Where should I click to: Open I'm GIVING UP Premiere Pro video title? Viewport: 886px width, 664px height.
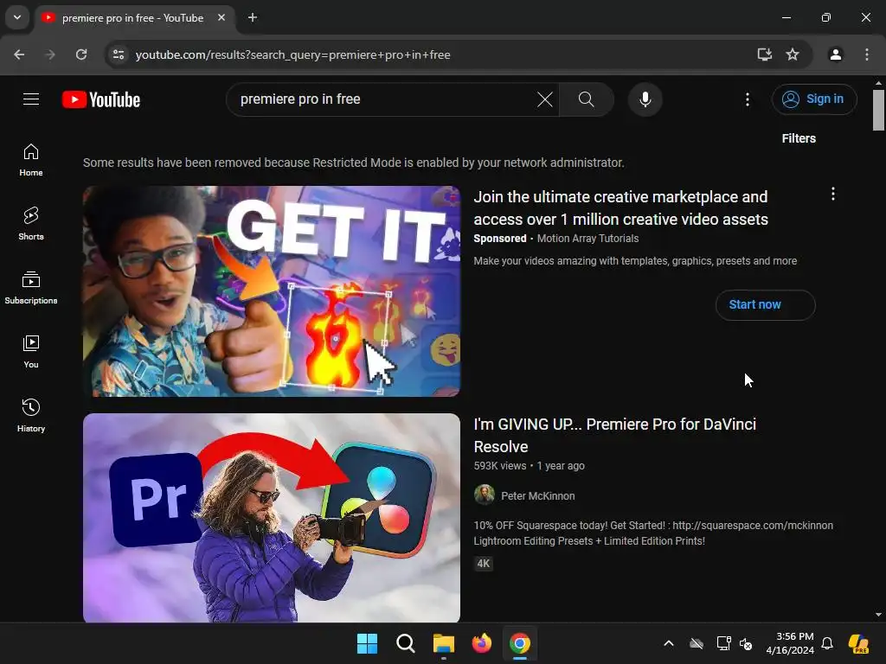[x=614, y=436]
